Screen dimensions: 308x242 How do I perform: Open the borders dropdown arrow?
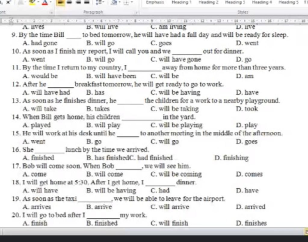pyautogui.click(x=132, y=2)
